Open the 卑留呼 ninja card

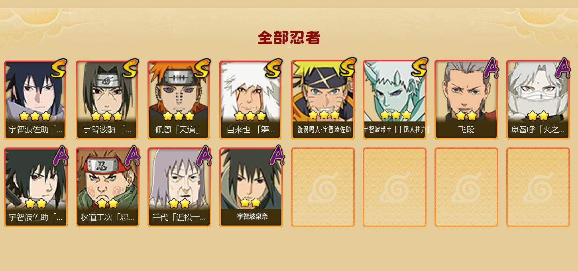(x=538, y=100)
